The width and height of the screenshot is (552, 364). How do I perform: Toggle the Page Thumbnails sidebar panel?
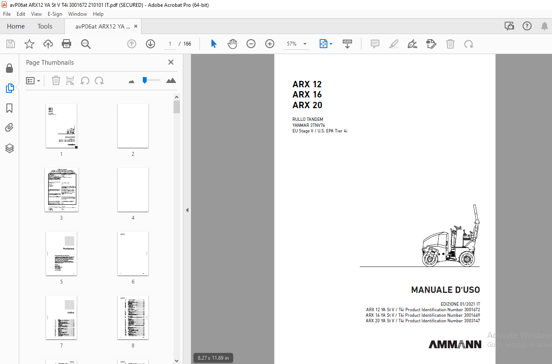point(9,88)
